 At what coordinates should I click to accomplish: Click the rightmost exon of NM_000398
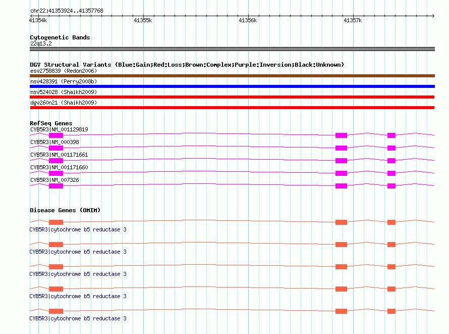(x=391, y=148)
